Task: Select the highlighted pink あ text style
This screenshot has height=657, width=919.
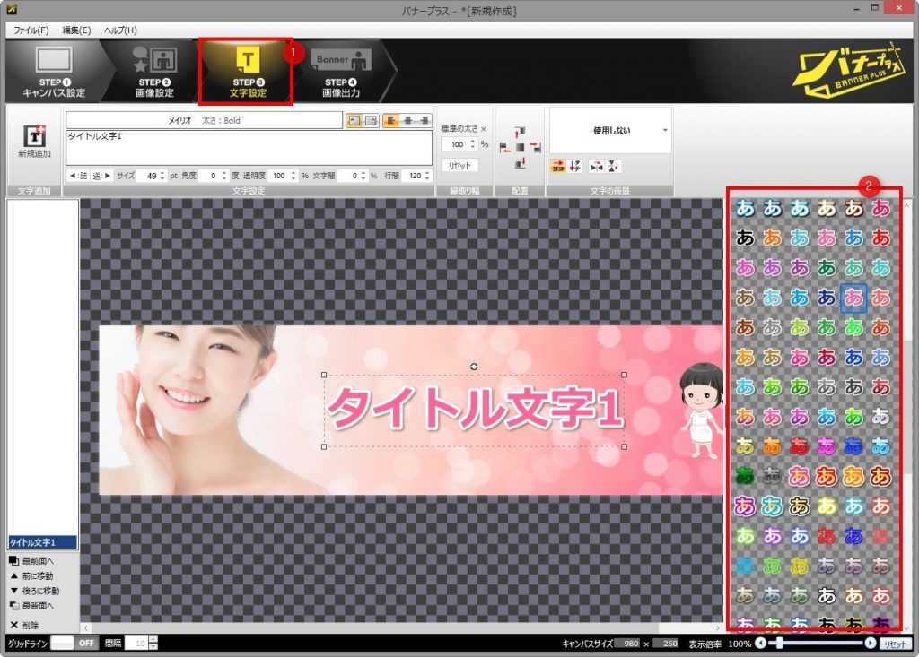Action: coord(853,298)
